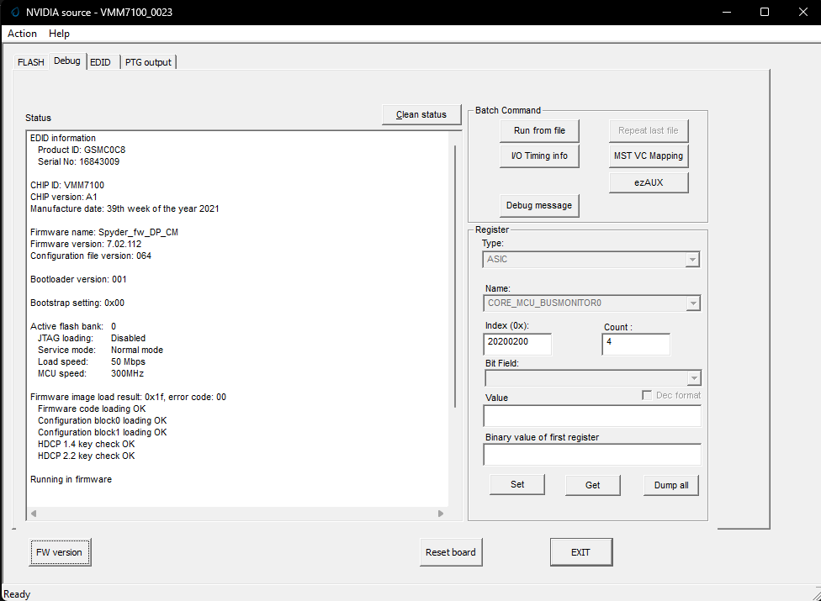Open the PTG output tab
Viewport: 821px width, 601px height.
coord(148,62)
